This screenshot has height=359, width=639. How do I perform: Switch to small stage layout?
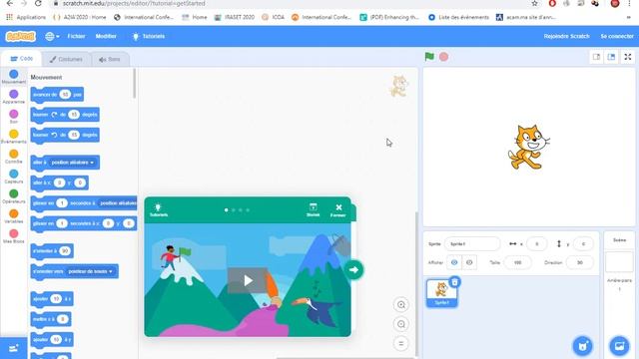pos(596,57)
